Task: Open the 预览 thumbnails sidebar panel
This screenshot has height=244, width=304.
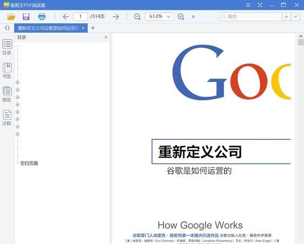Action: (x=7, y=94)
